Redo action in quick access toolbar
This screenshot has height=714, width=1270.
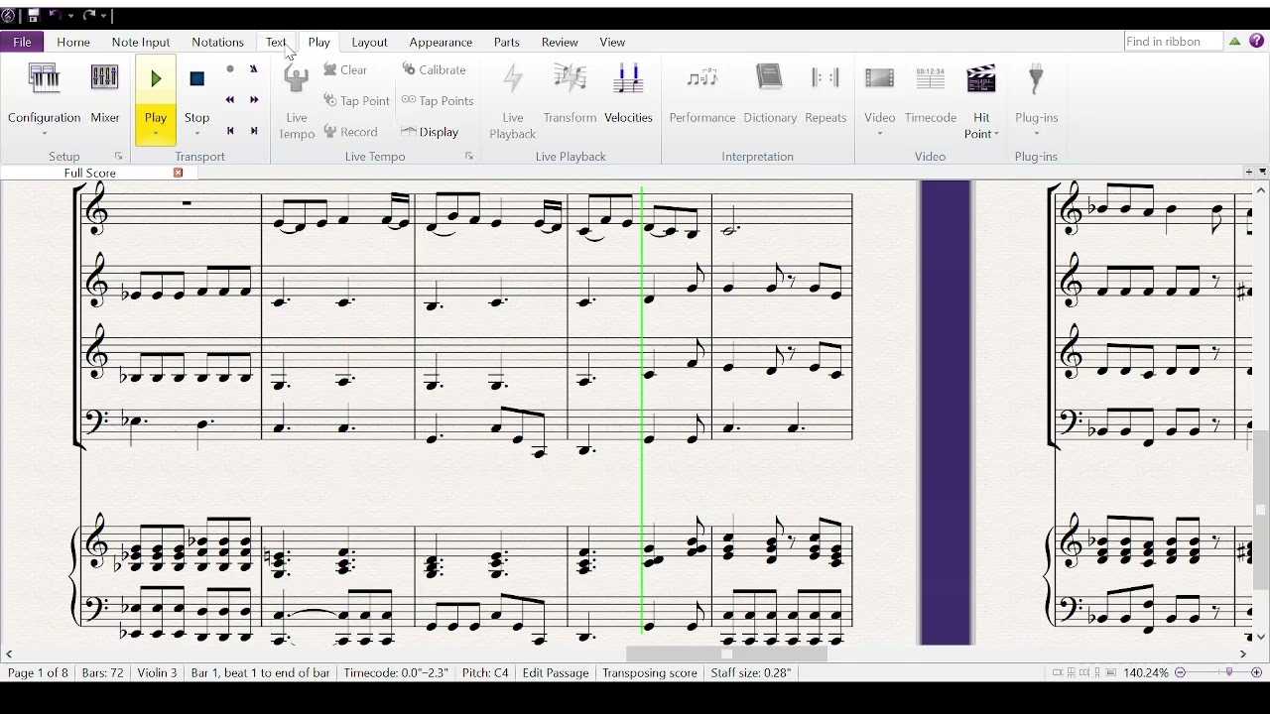[x=89, y=16]
